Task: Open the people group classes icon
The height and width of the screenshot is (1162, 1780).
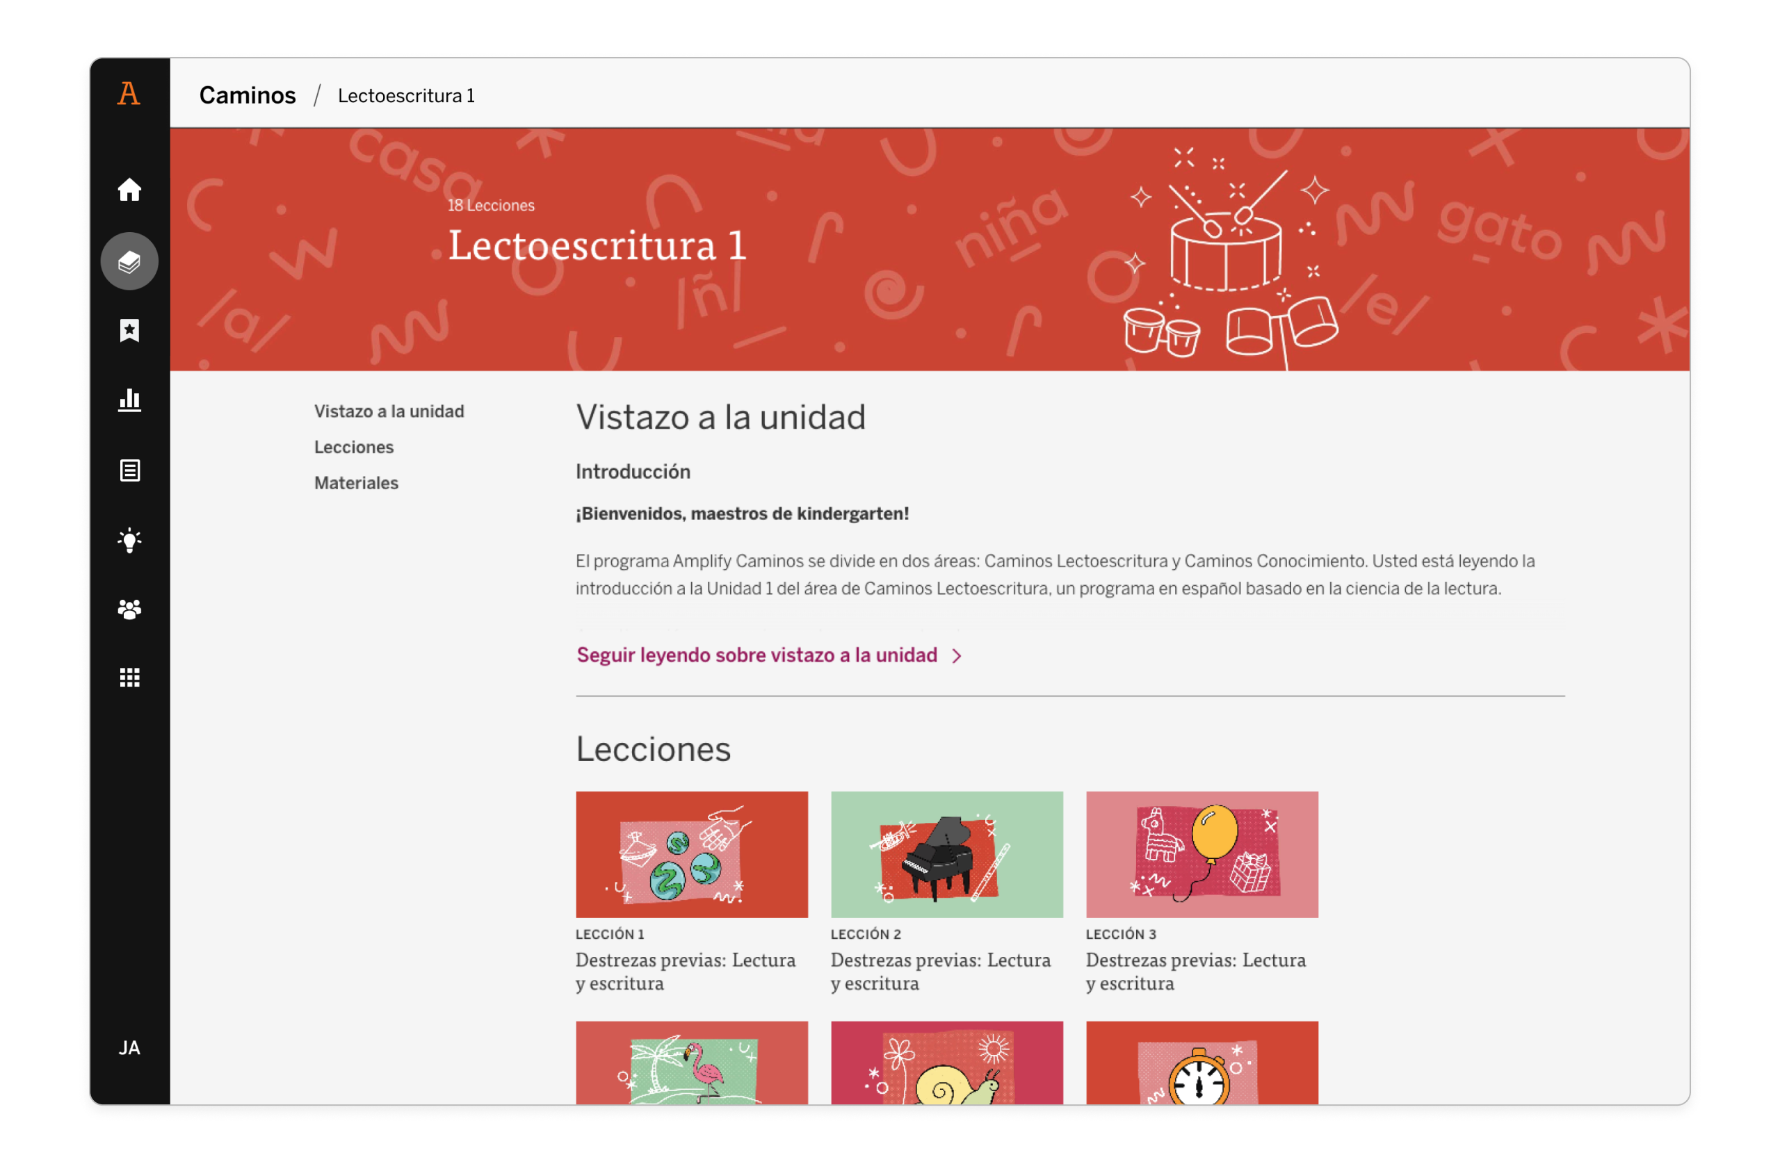Action: coord(129,609)
